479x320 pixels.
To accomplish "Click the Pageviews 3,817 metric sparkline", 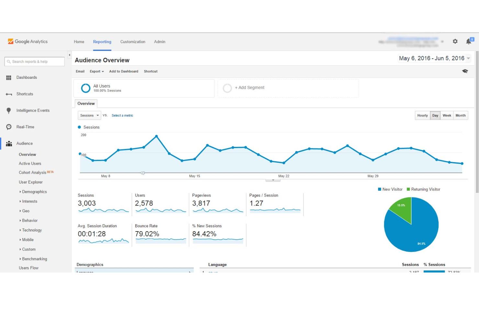I will (218, 210).
